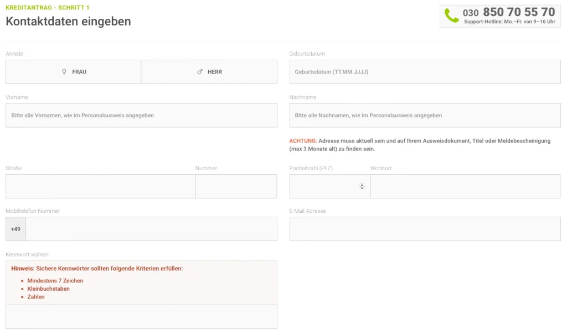Click the Postleitzahl stepper arrows

tap(362, 186)
